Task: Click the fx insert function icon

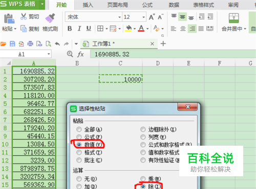Action: click(x=80, y=55)
